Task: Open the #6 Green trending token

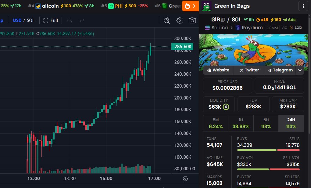Action: point(168,6)
